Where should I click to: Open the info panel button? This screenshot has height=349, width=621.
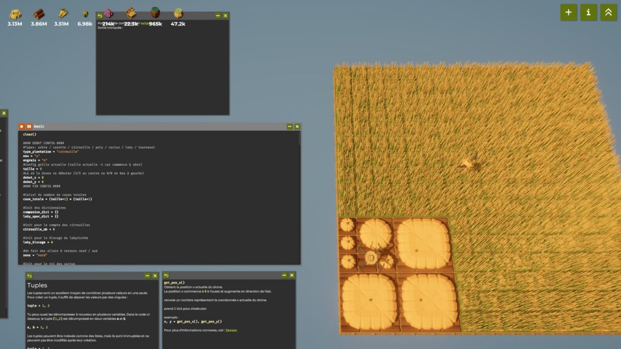point(588,12)
